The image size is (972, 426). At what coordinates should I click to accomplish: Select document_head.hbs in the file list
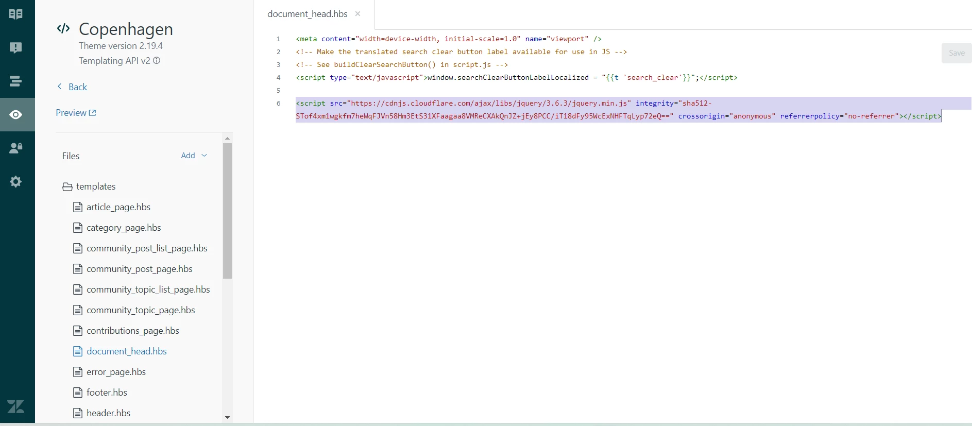tap(127, 351)
